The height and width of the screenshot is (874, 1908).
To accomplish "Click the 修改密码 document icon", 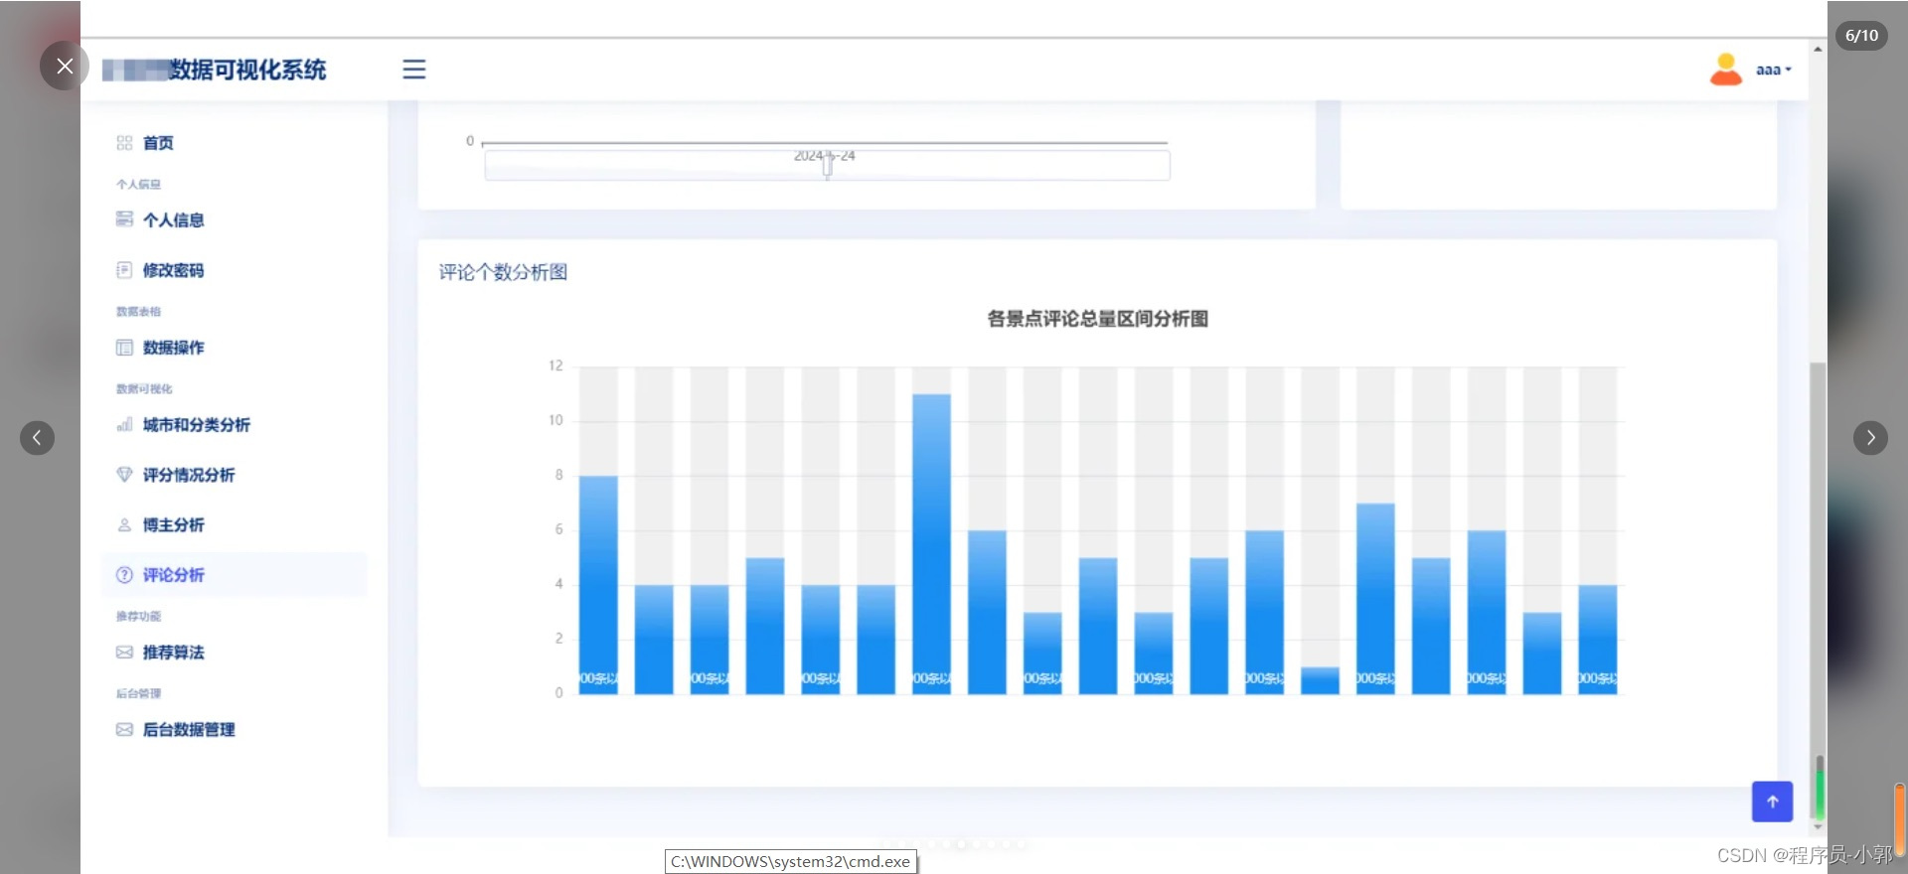I will [124, 270].
